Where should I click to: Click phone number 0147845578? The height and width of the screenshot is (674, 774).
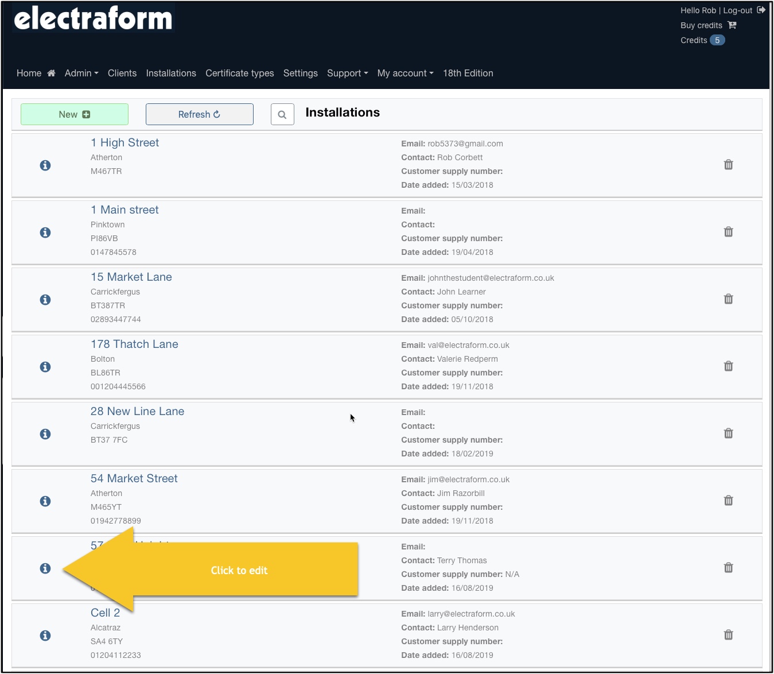pyautogui.click(x=114, y=252)
